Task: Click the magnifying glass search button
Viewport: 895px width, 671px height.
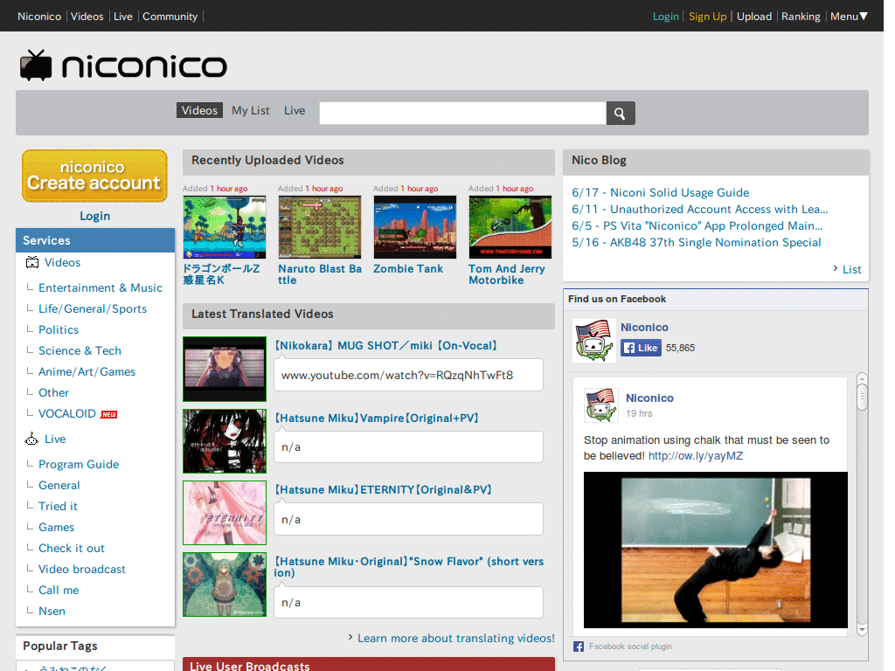Action: point(621,113)
